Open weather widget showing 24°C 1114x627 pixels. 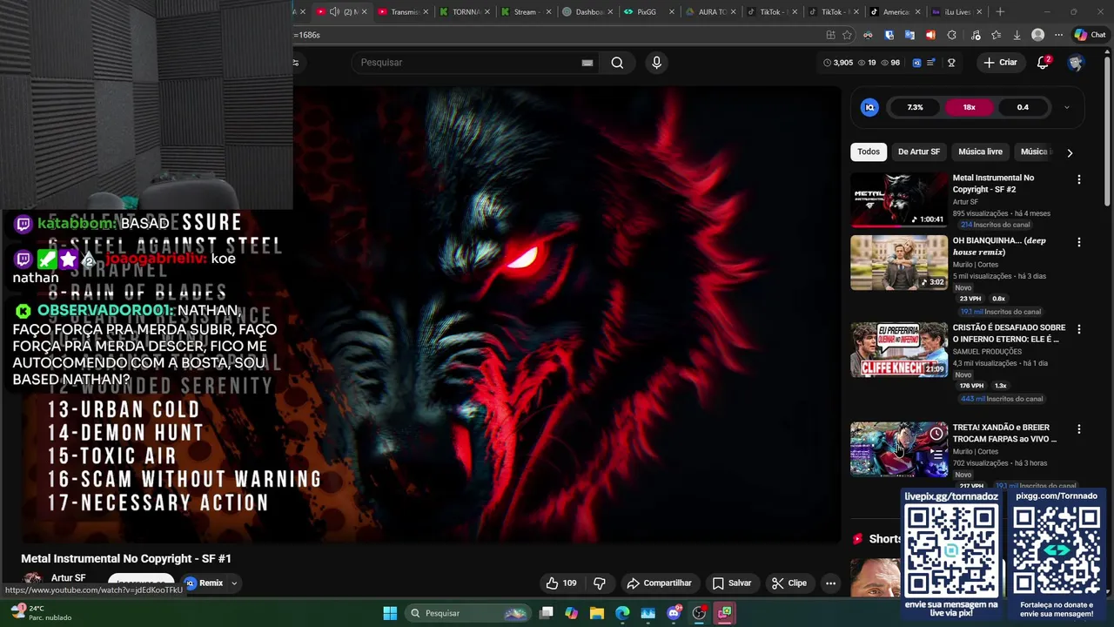pyautogui.click(x=40, y=613)
